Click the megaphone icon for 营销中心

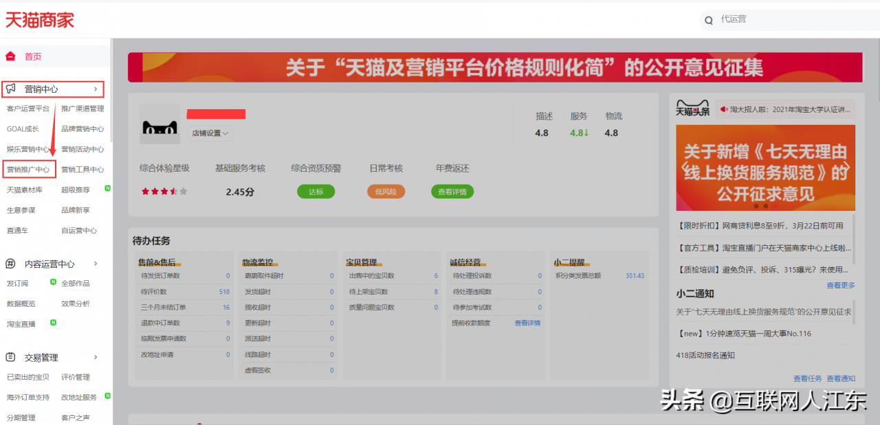[11, 89]
